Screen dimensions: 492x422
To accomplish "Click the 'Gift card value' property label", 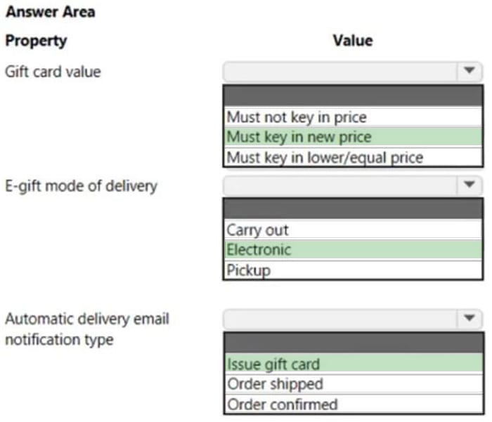I will pos(53,72).
